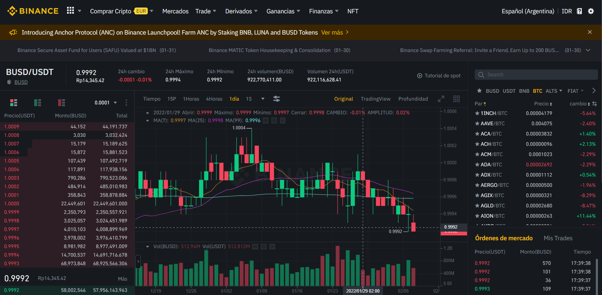Show both bids and asks order book view
This screenshot has height=295, width=602.
14,102
